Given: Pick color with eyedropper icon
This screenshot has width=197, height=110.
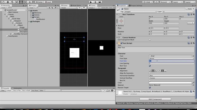Looking at the screenshot, I should (x=193, y=83).
